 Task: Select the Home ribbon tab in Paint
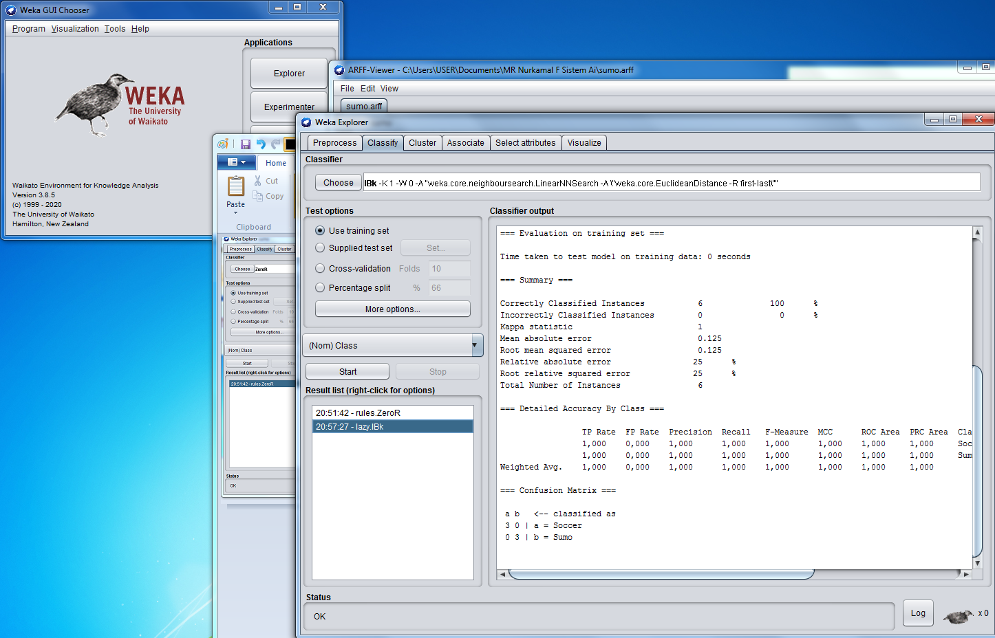pos(276,163)
